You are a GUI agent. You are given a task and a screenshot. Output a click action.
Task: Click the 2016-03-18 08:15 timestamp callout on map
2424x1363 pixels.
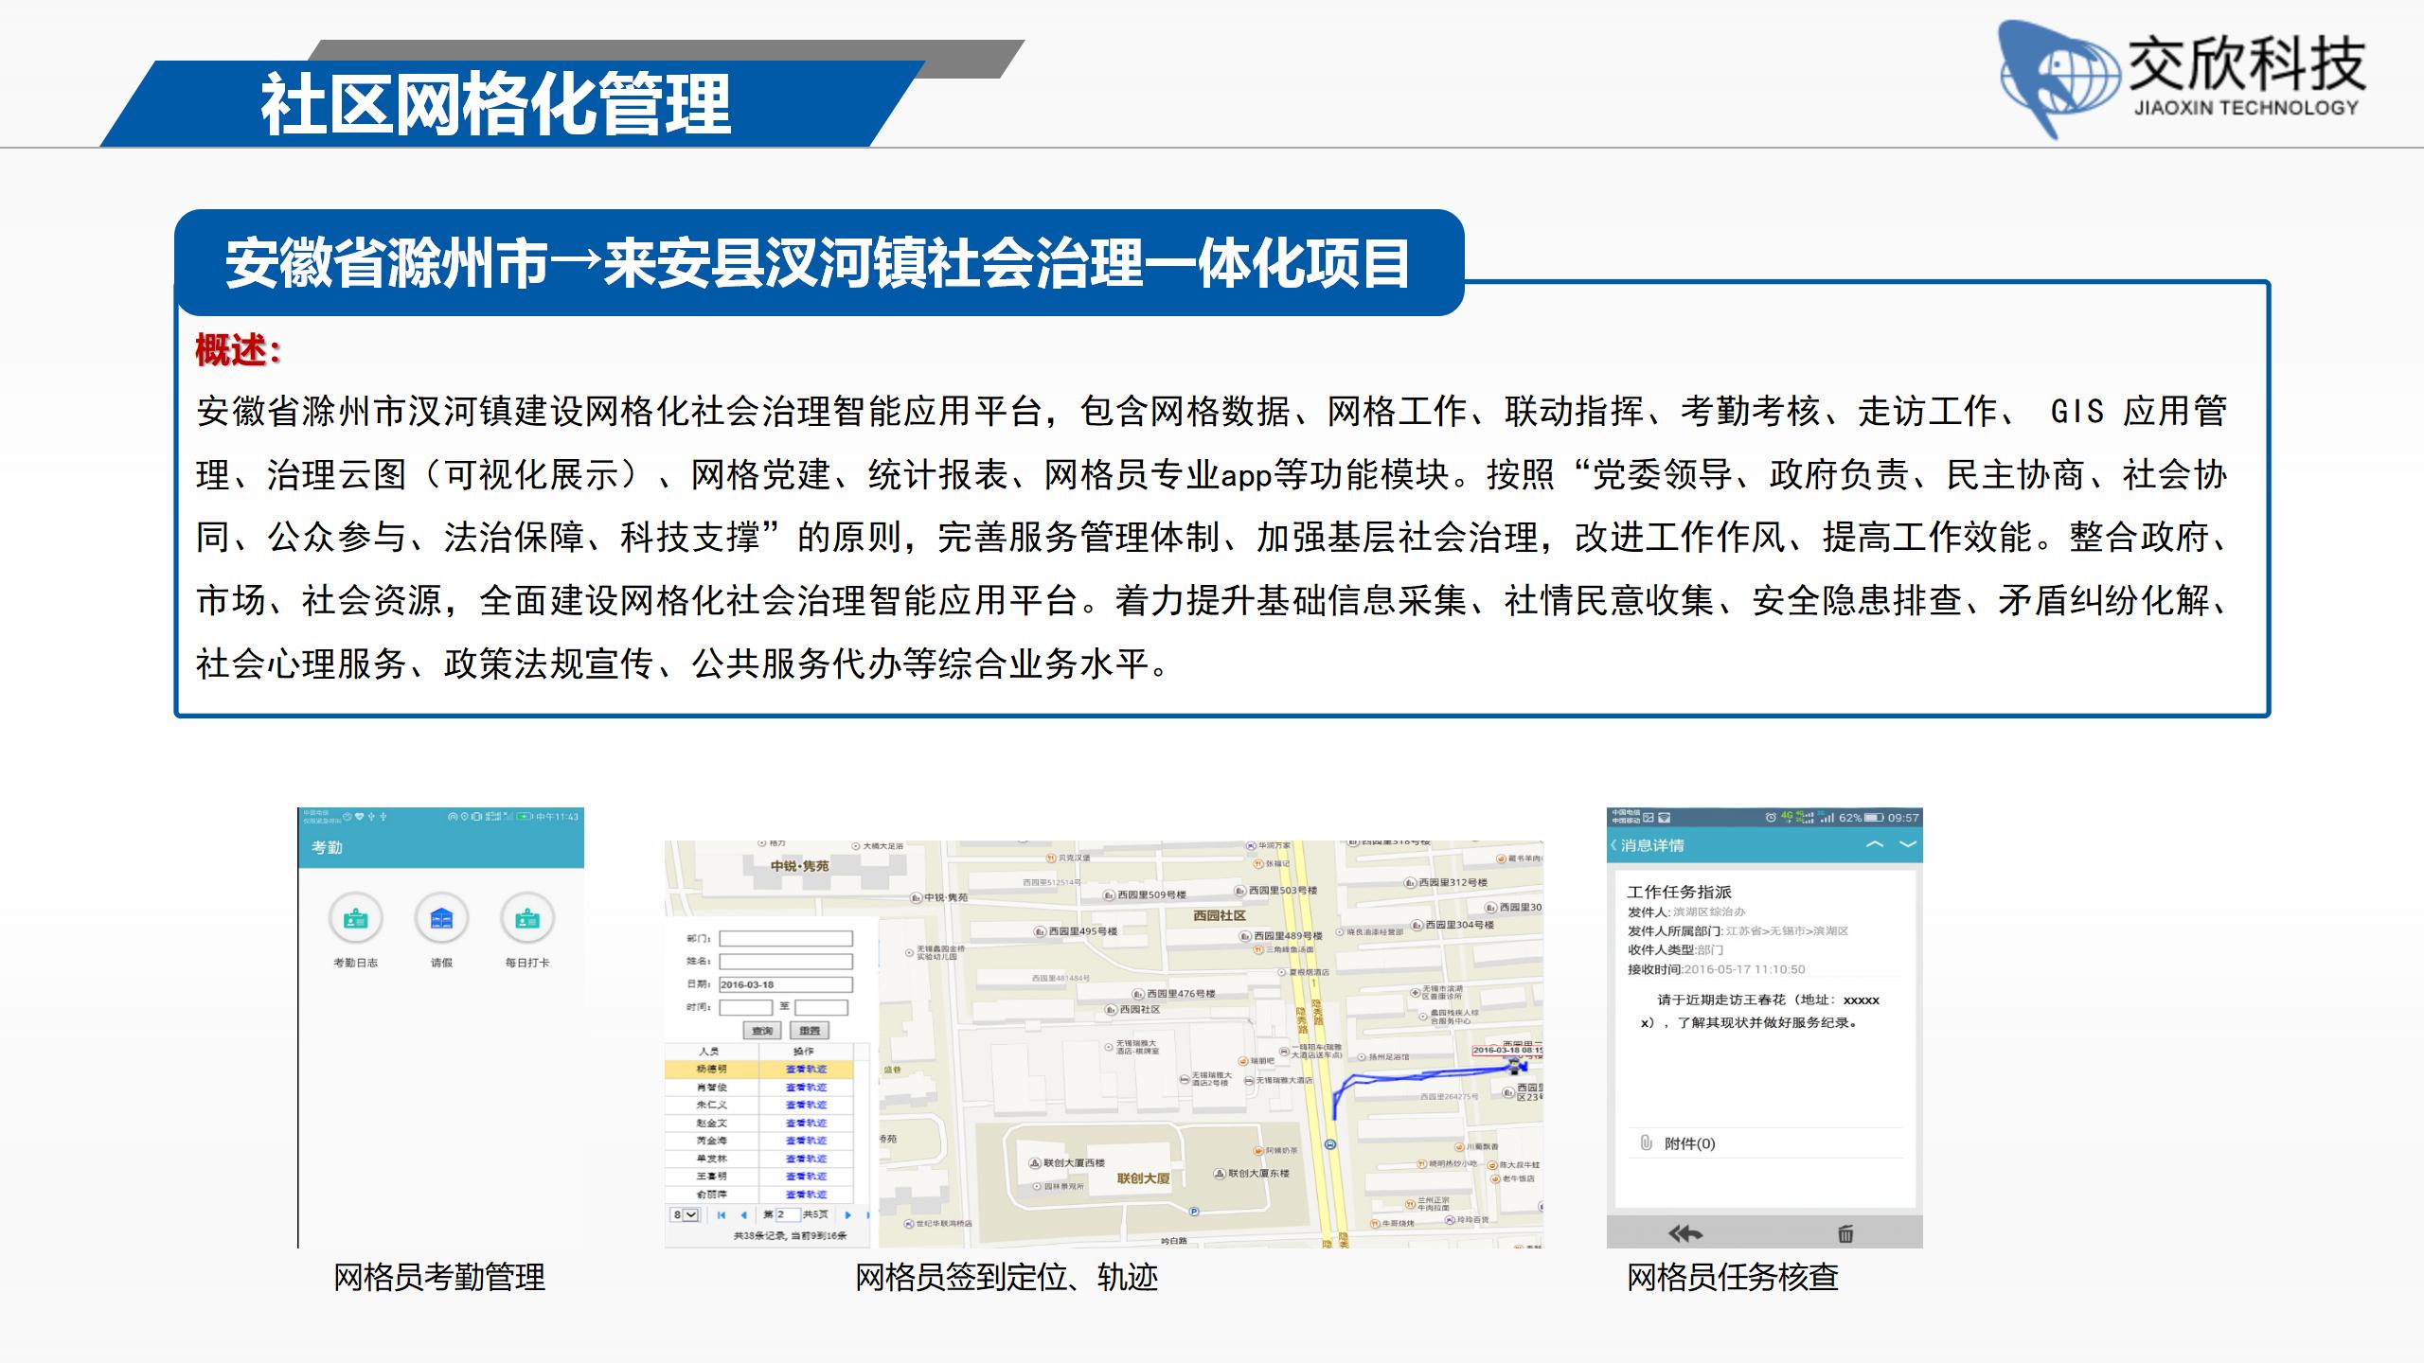1507,1050
